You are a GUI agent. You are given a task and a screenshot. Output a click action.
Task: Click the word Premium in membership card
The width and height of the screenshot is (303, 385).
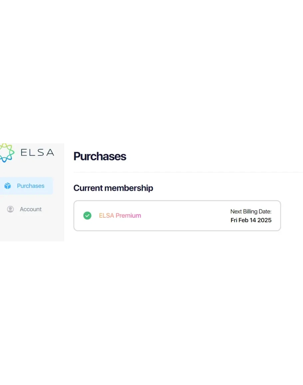(128, 216)
